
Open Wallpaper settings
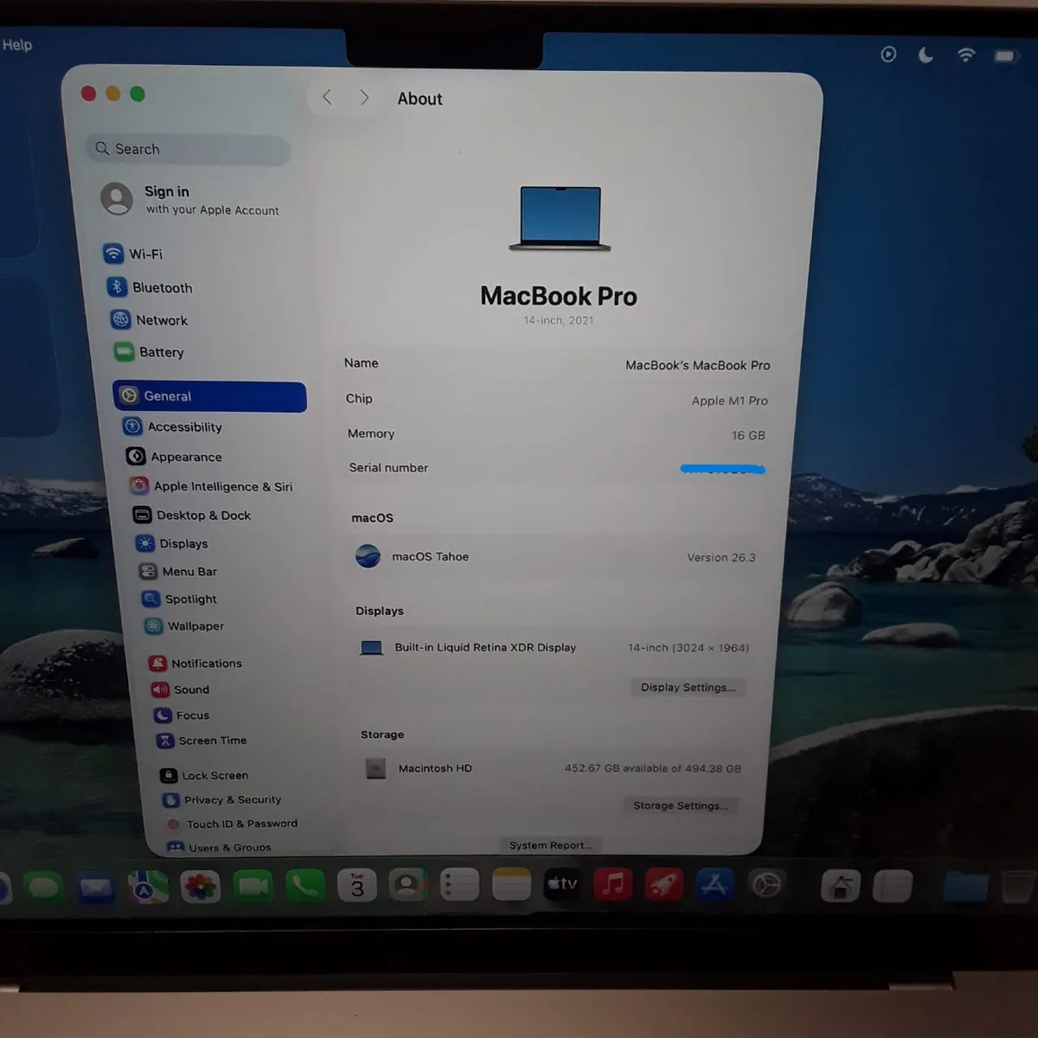coord(195,625)
